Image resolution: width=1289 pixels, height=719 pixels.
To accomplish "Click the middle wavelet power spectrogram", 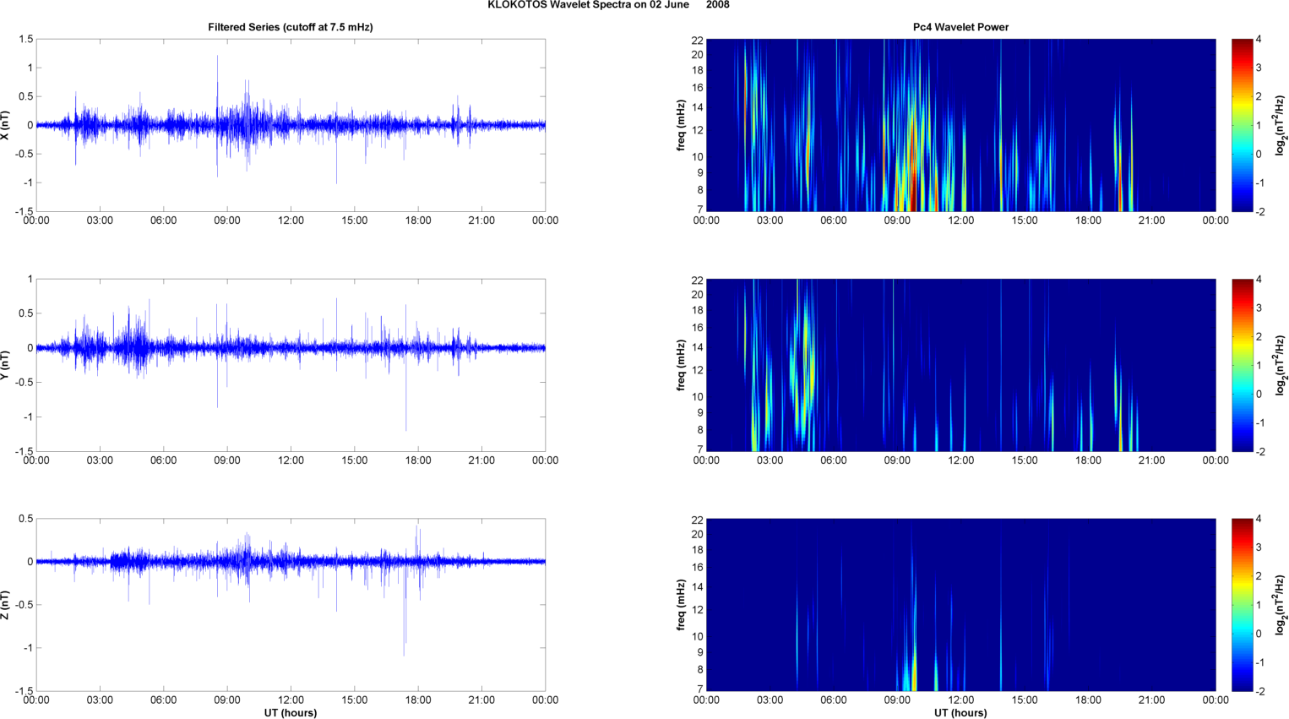I will [x=960, y=365].
